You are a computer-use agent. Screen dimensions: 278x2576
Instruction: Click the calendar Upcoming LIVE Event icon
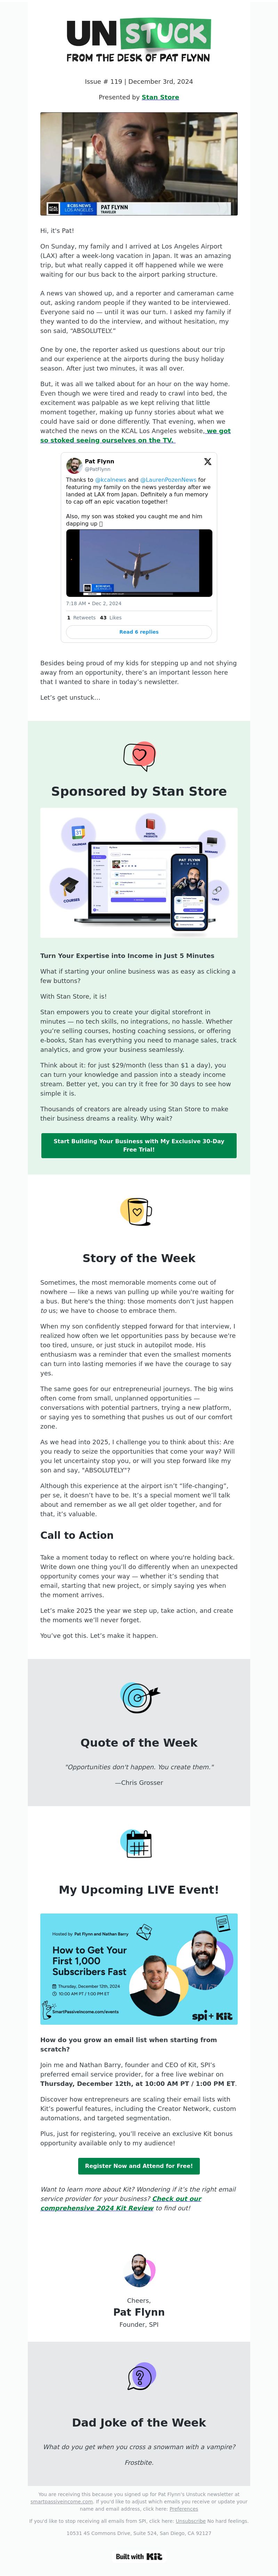click(137, 1843)
